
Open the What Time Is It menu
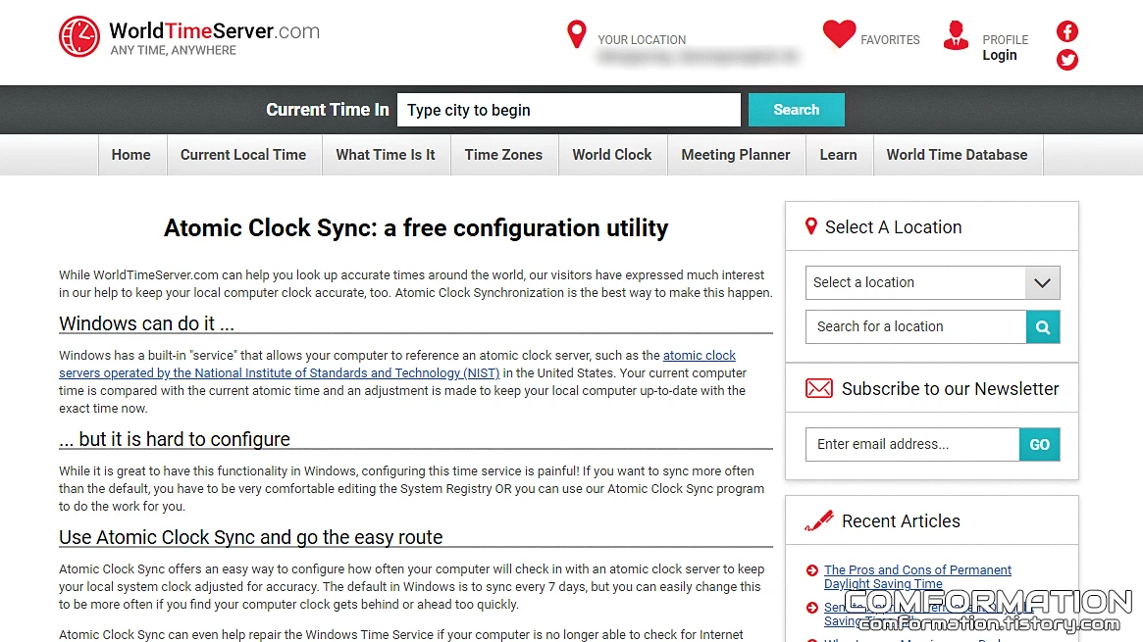[386, 155]
